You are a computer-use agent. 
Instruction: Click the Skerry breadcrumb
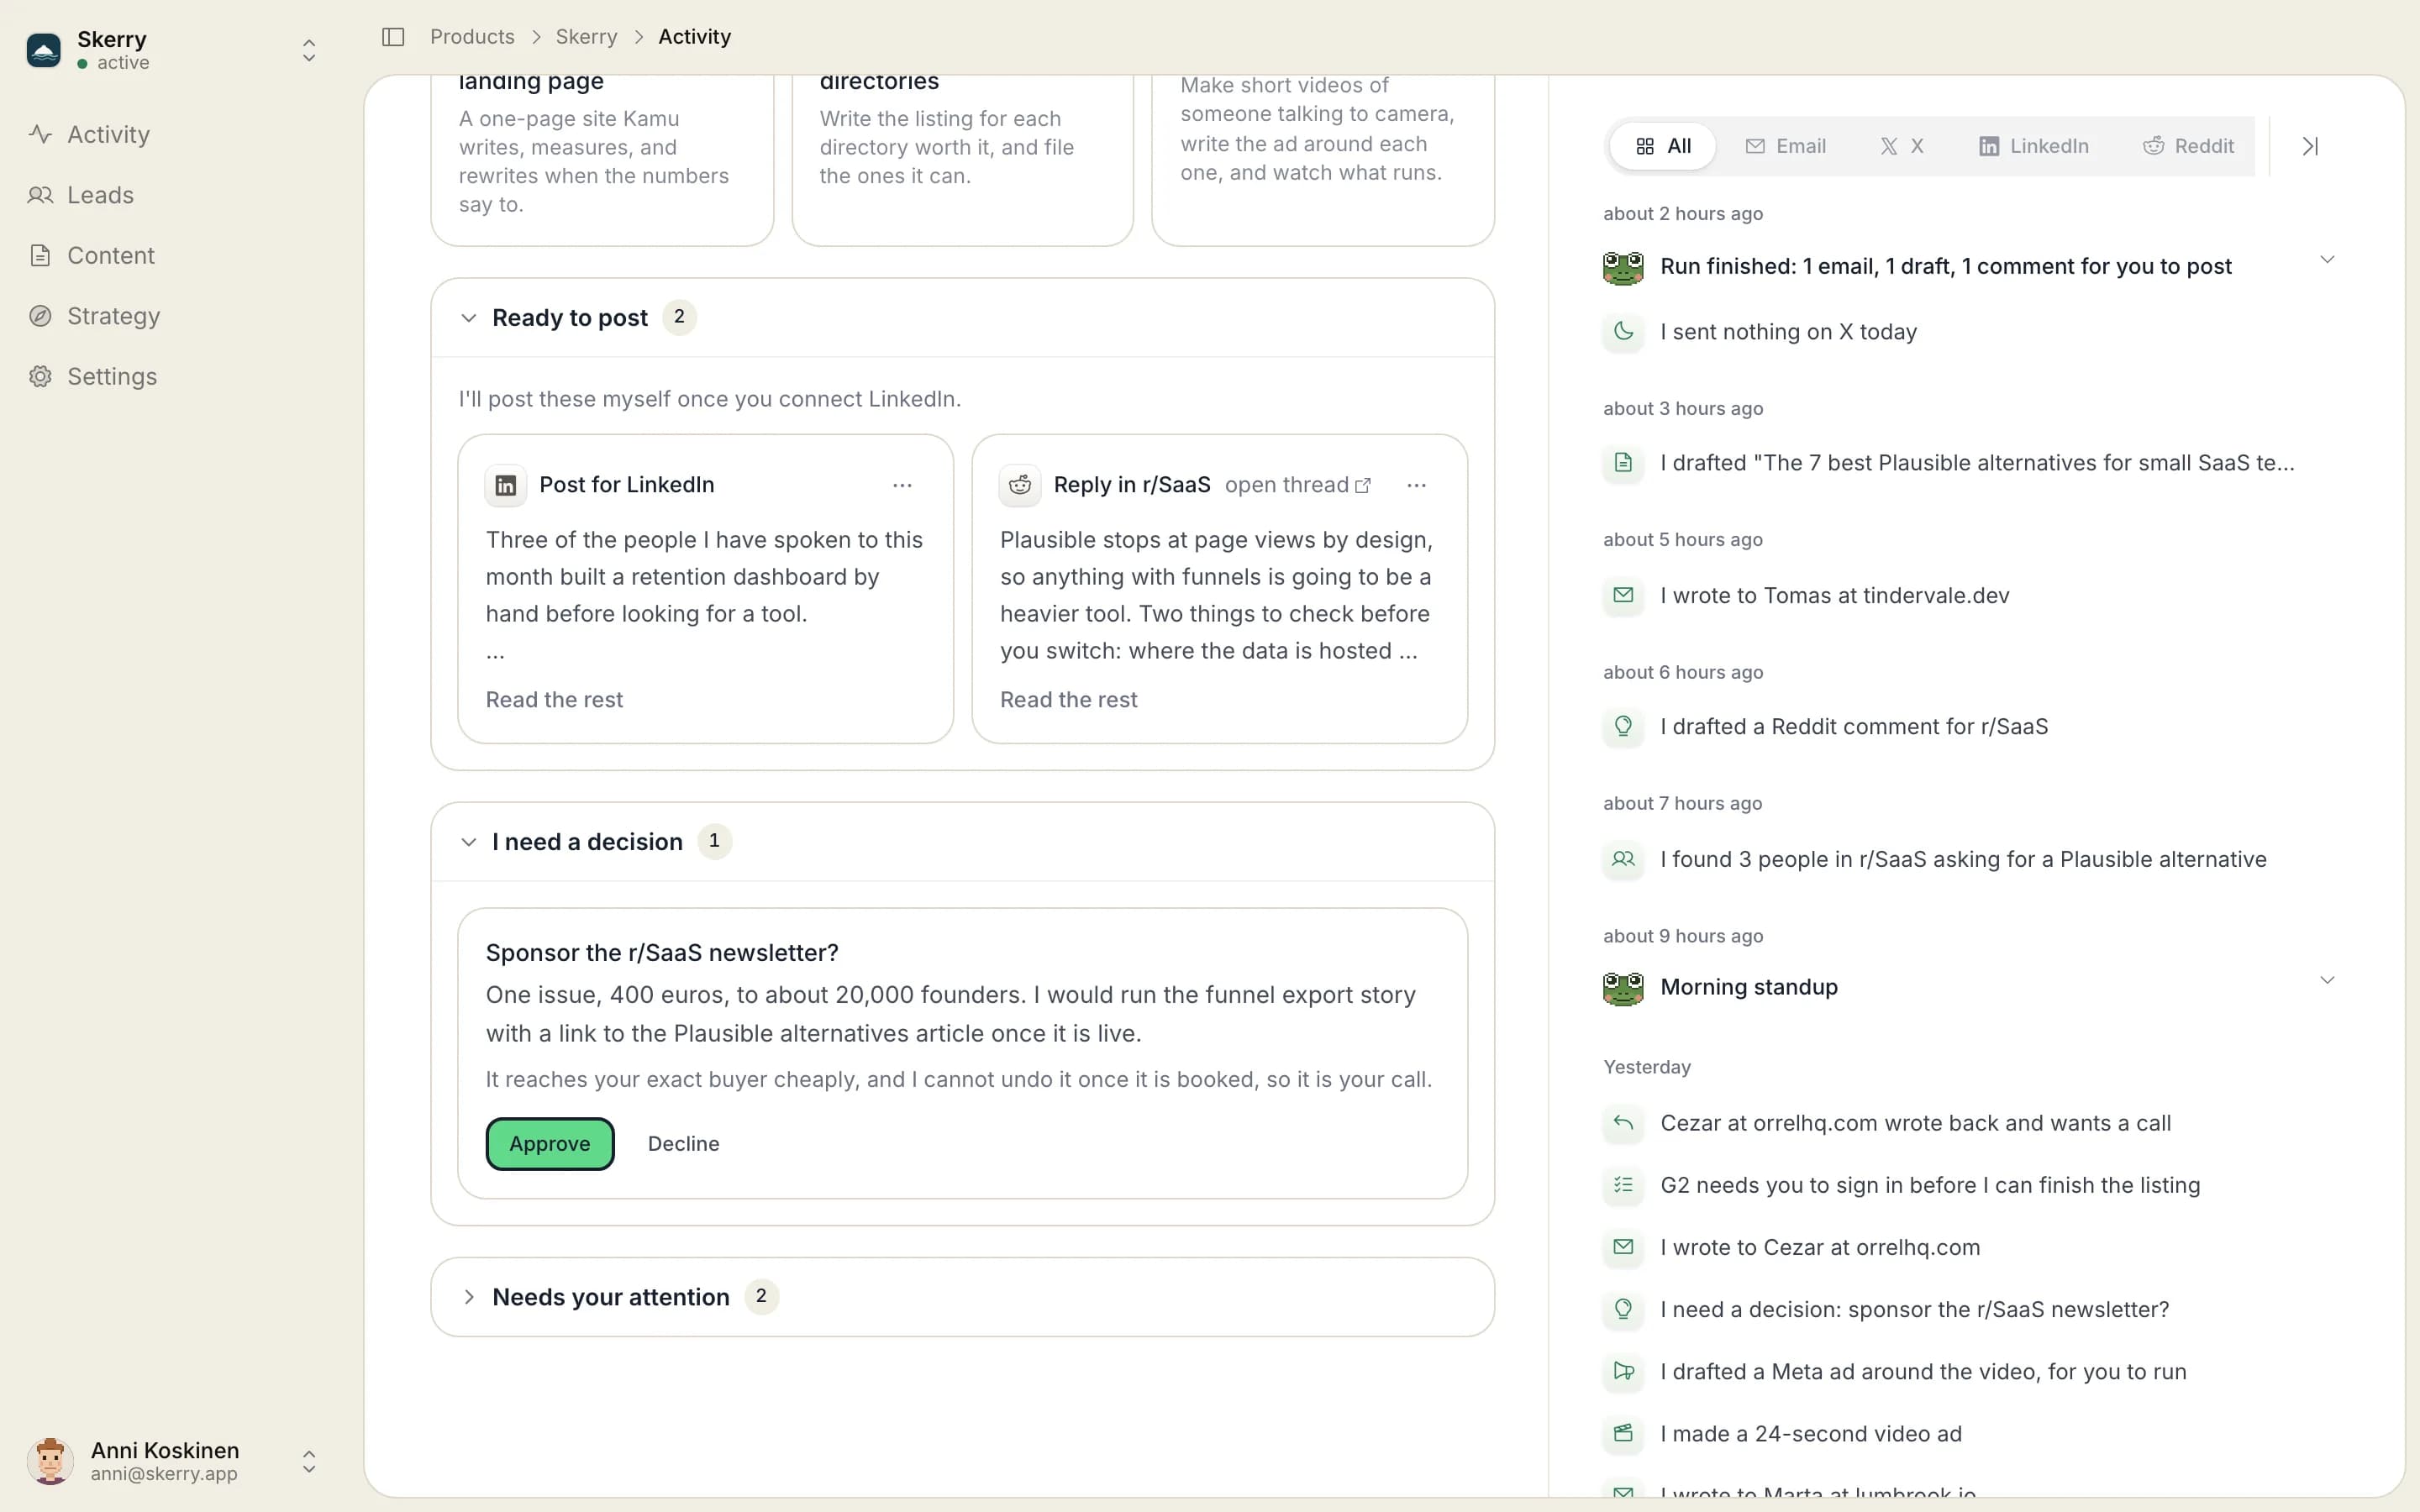(x=586, y=37)
